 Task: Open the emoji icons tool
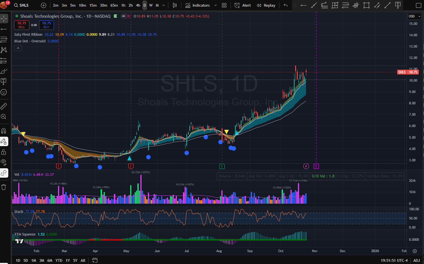(x=4, y=92)
